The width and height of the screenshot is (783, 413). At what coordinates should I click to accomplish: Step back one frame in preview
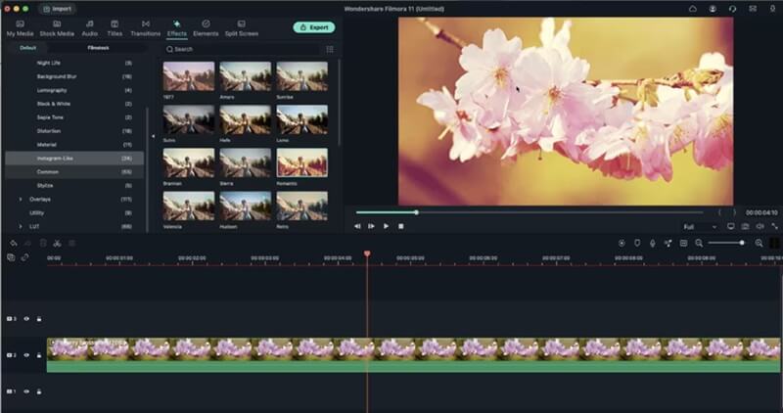[357, 226]
